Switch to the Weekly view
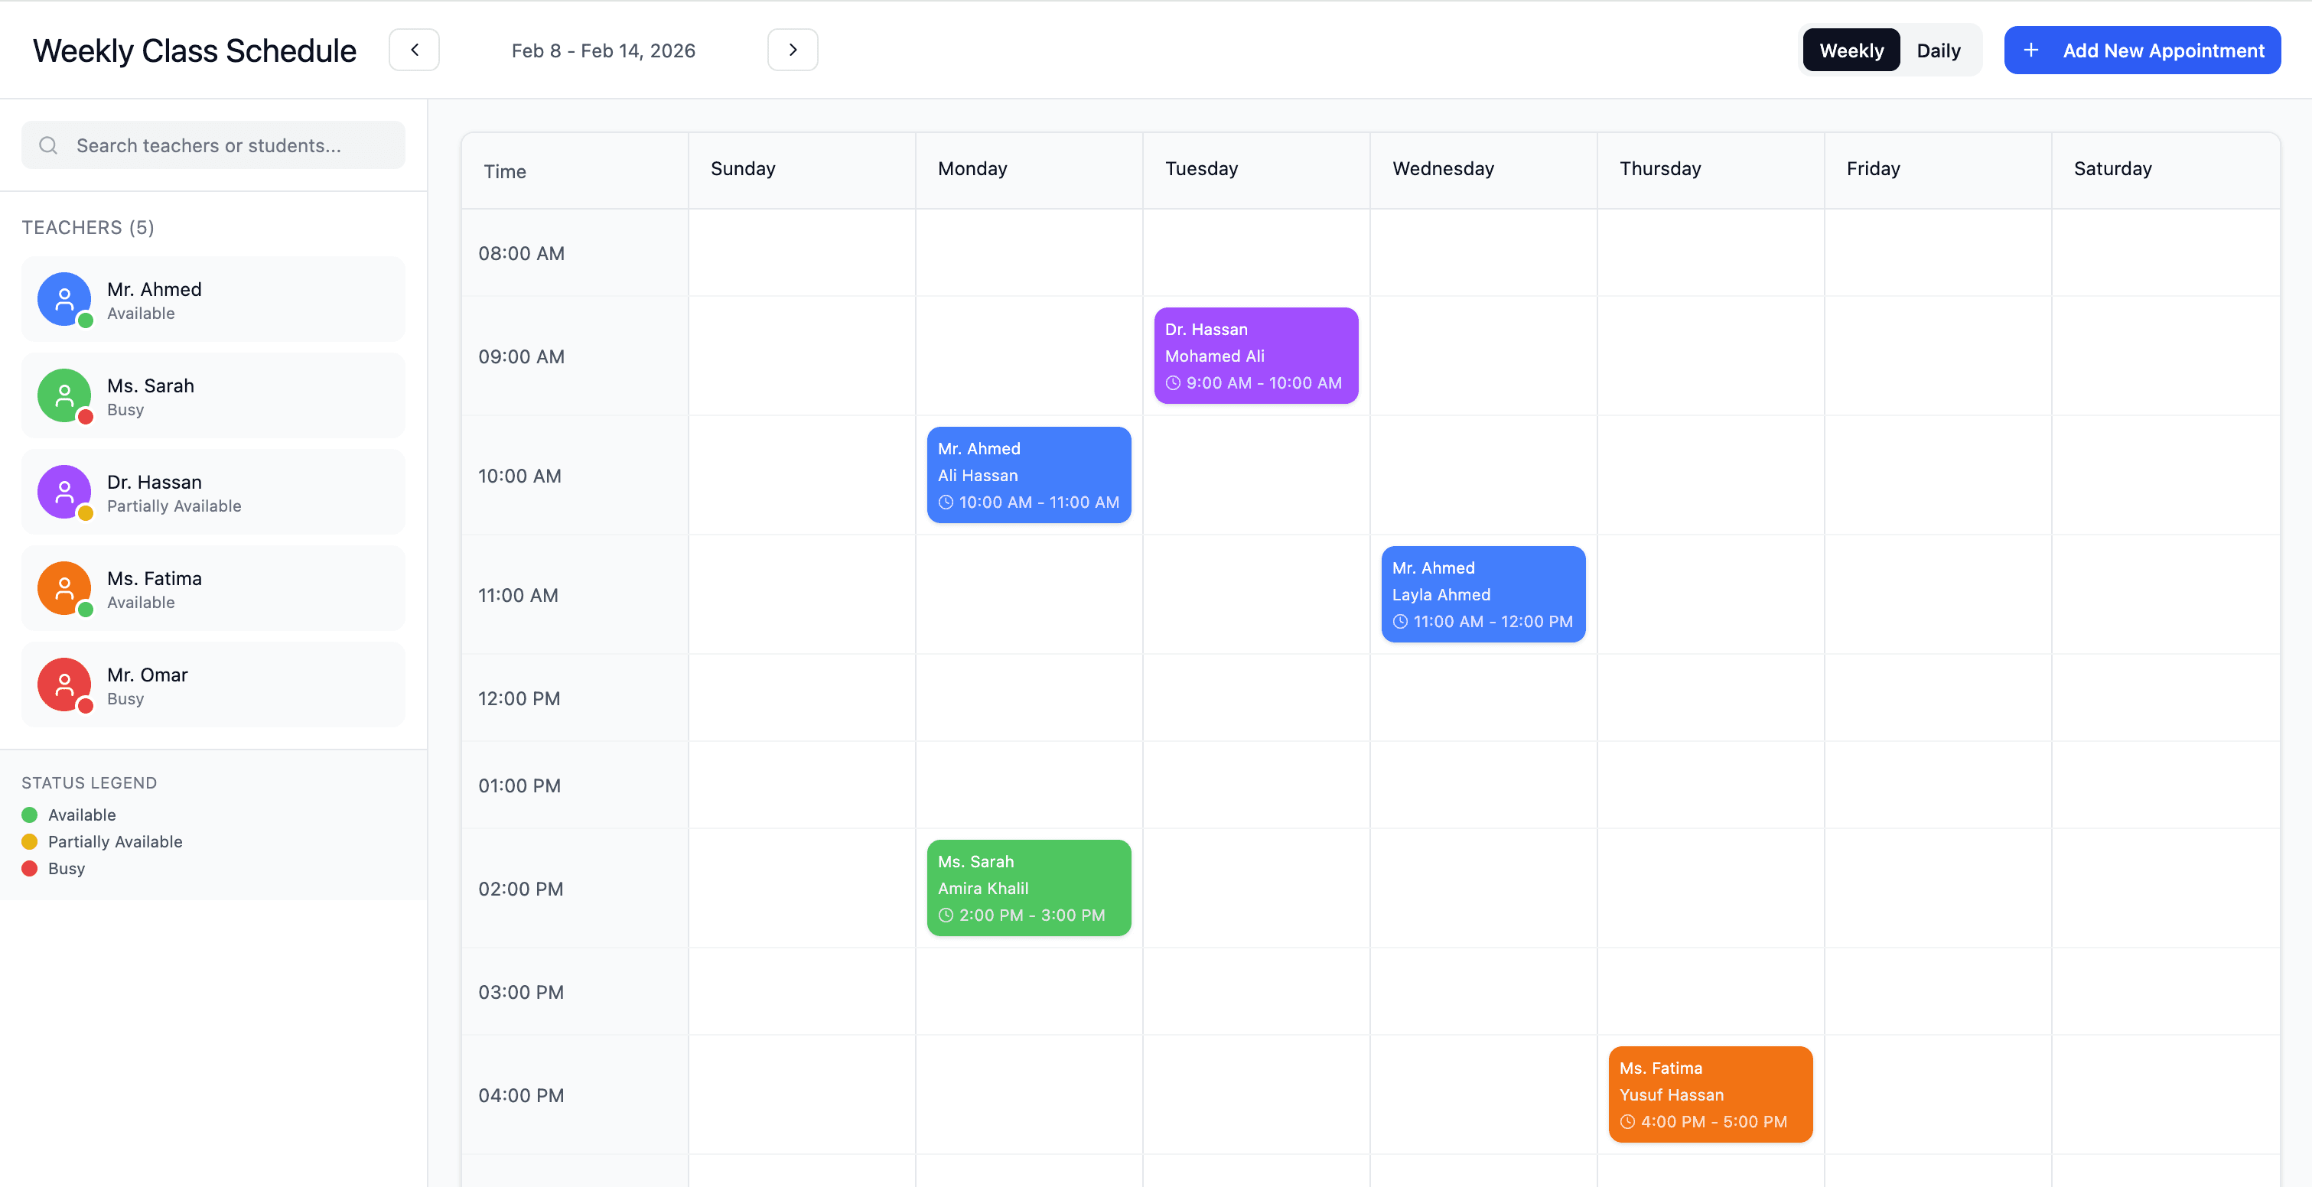This screenshot has width=2312, height=1187. point(1851,50)
